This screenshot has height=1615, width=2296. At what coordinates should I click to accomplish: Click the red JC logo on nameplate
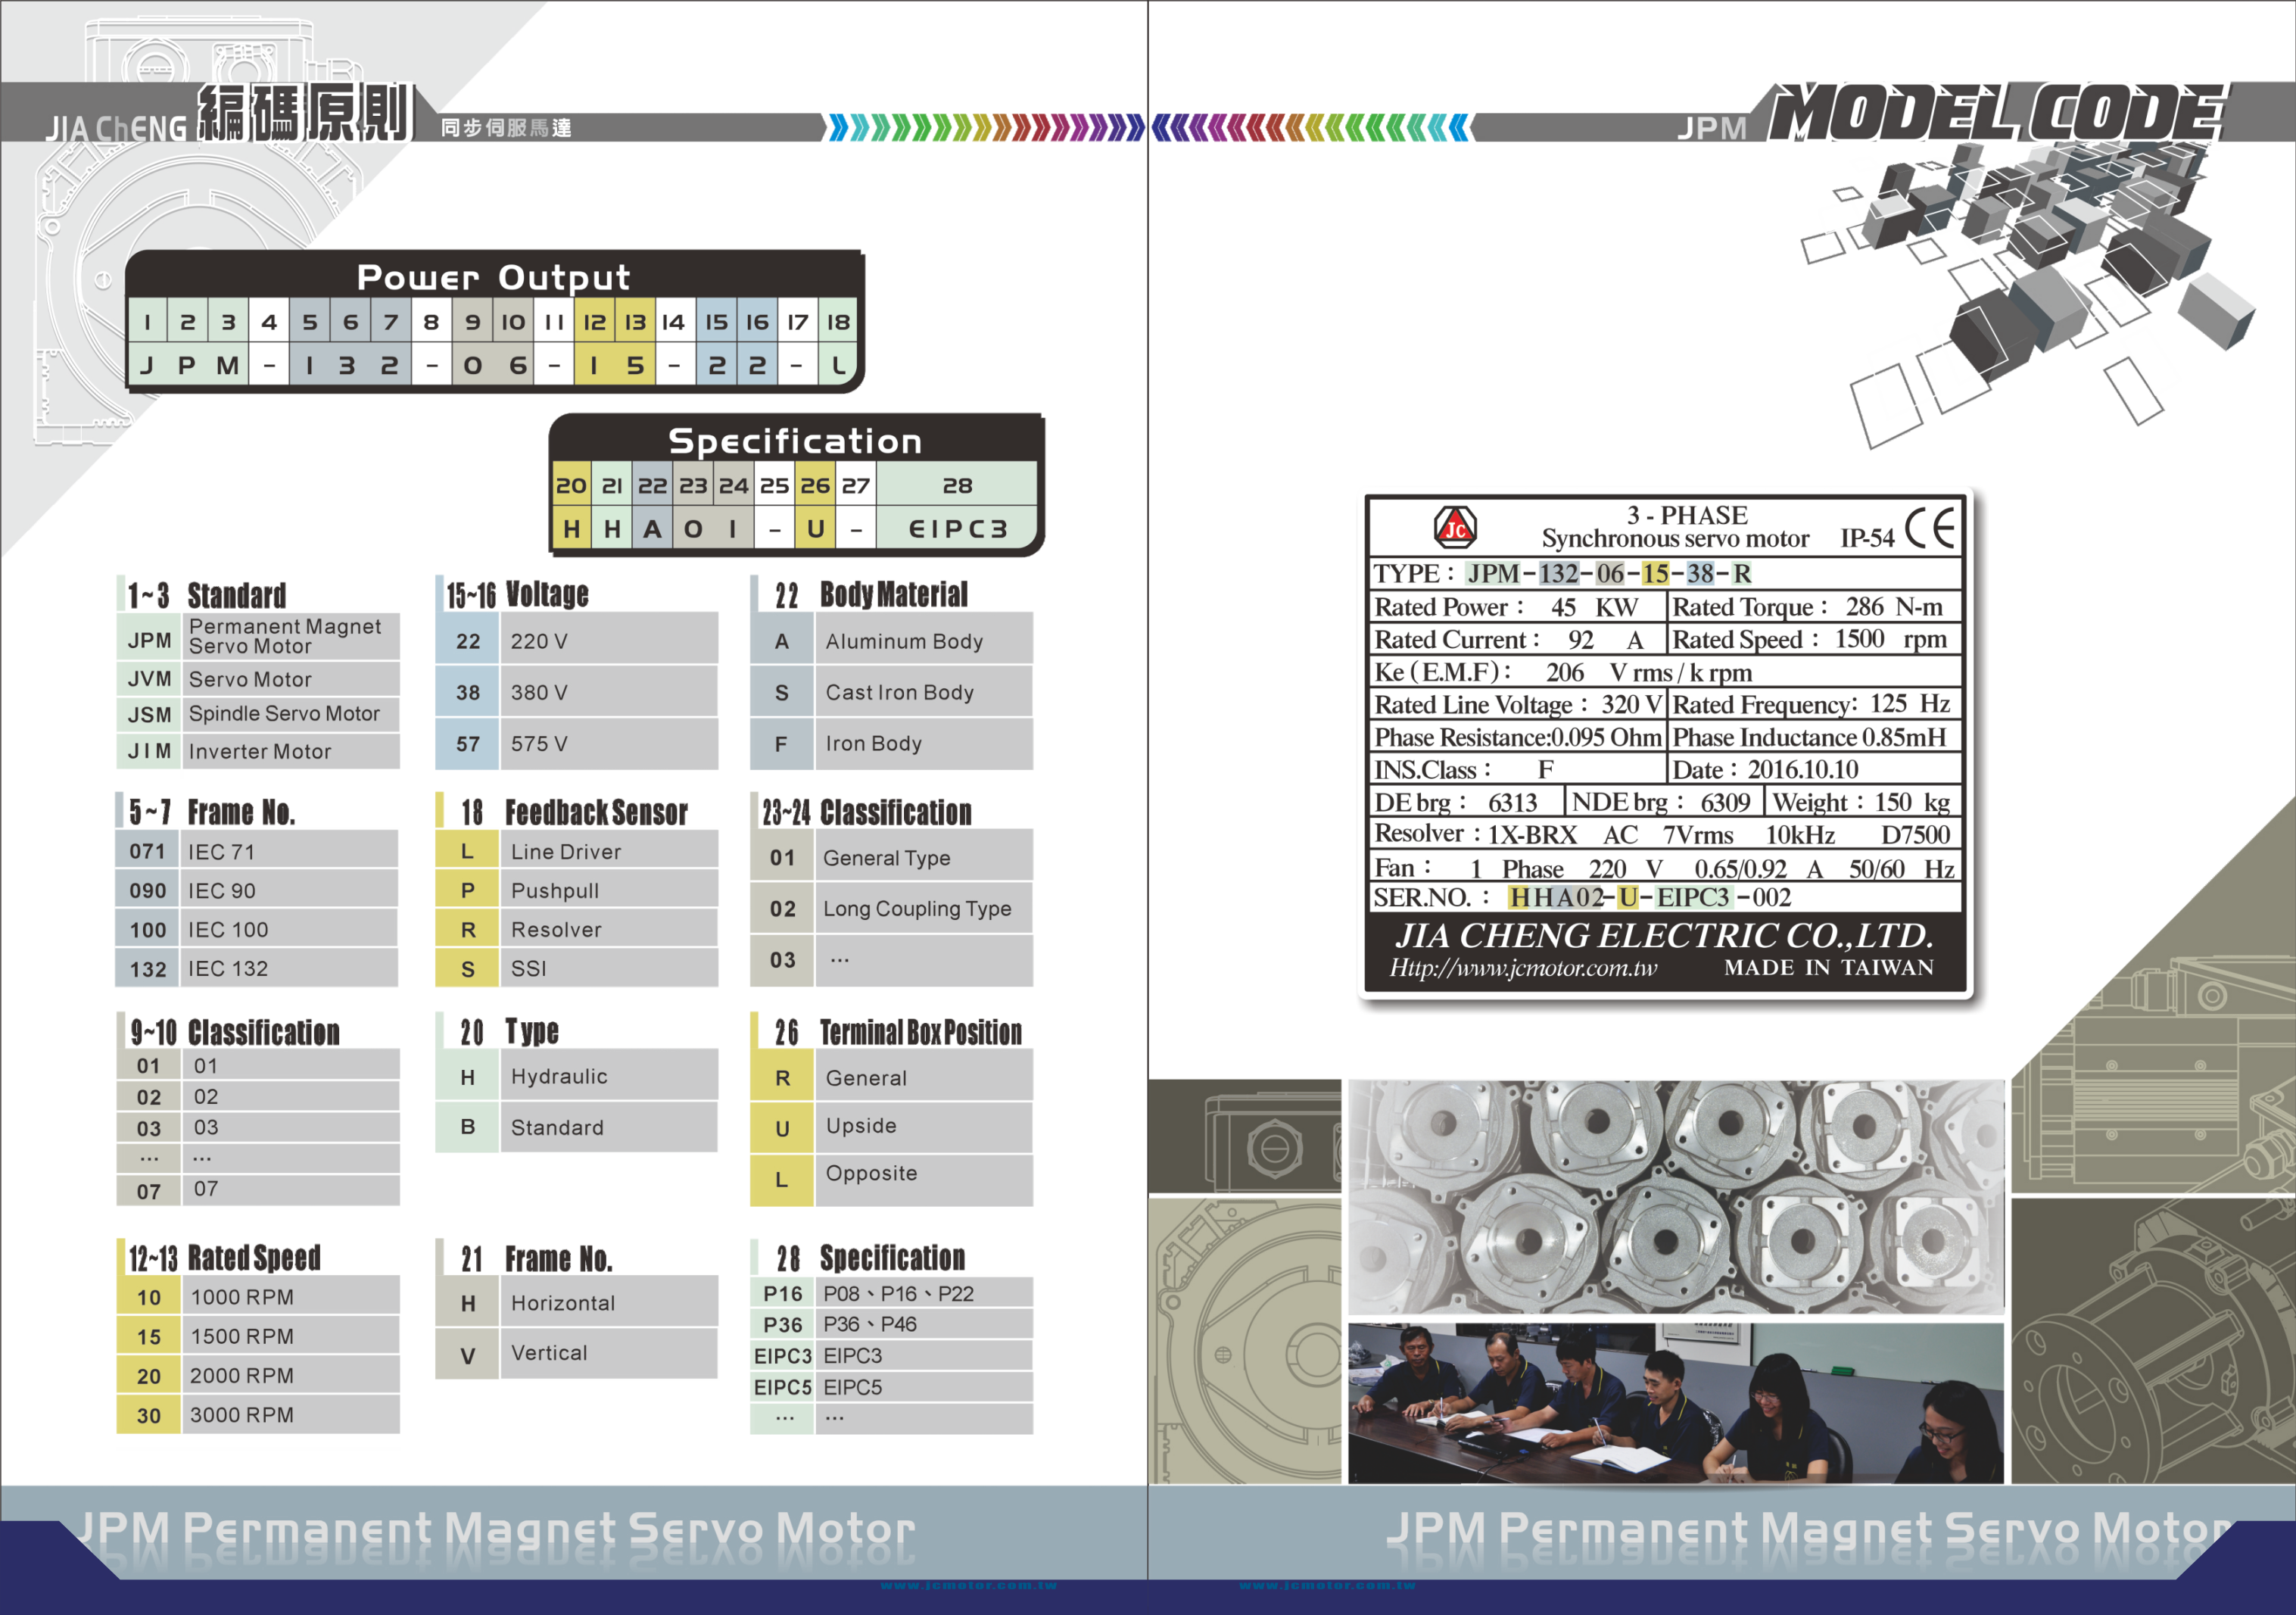1455,527
